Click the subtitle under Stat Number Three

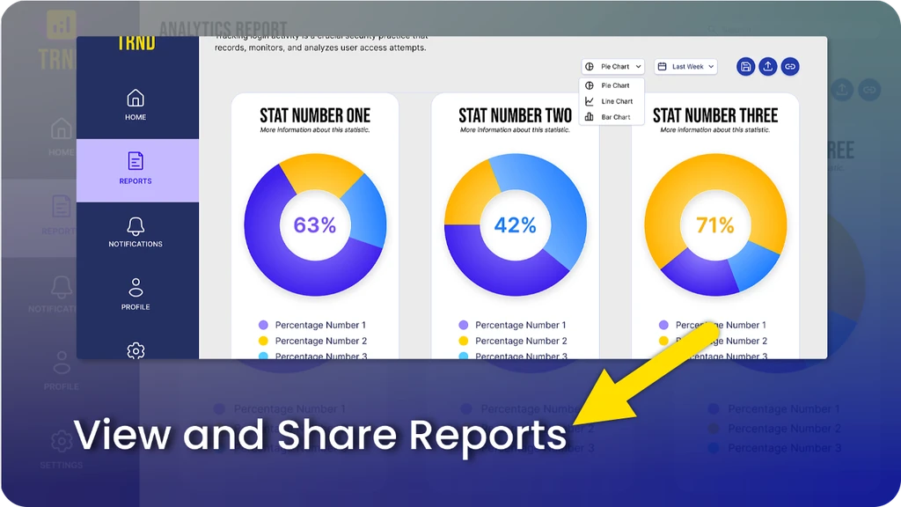[714, 130]
